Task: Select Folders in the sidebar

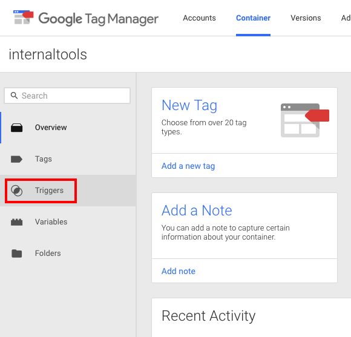Action: point(68,254)
